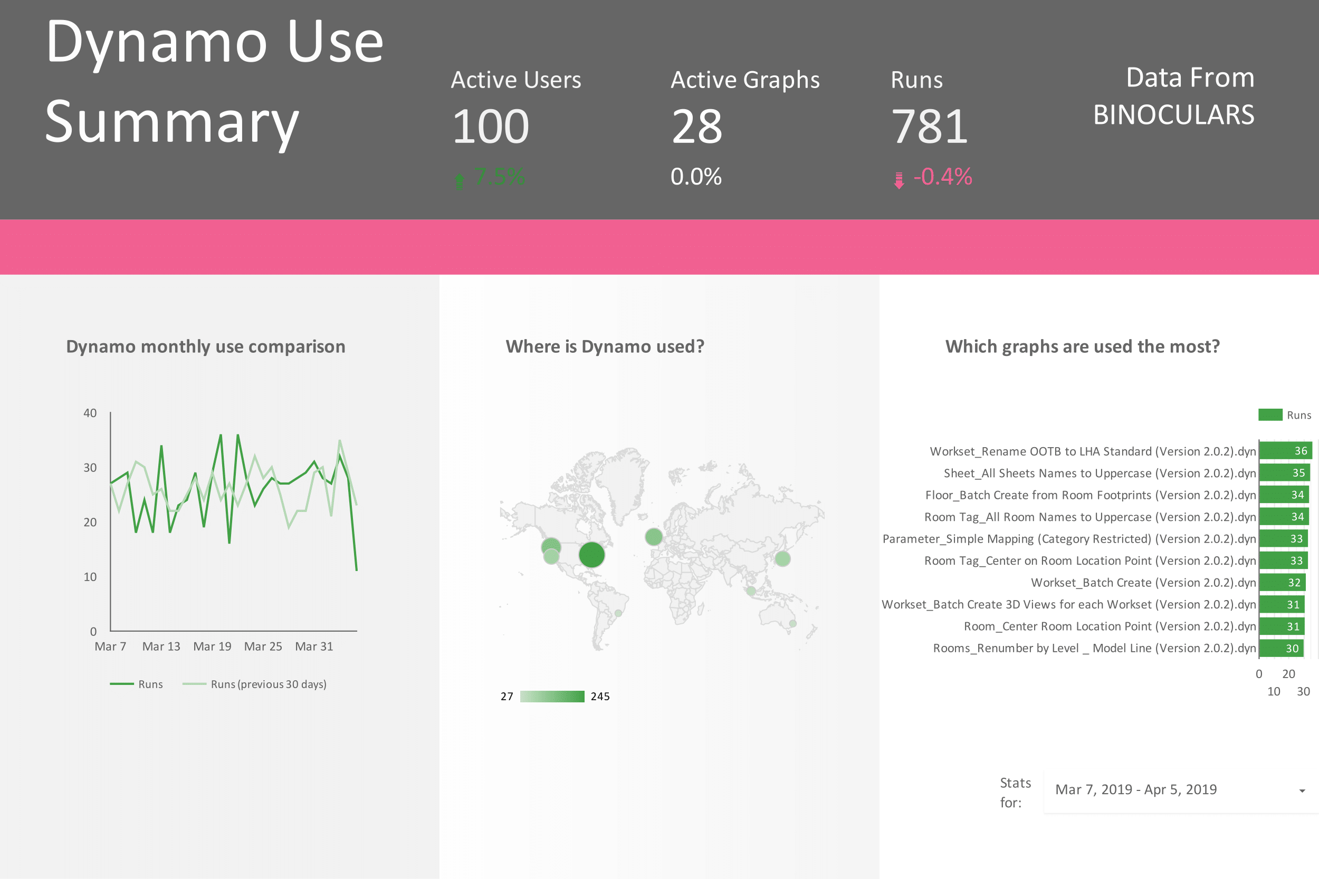Click the Active Users 100 scorecard
Viewport: 1319px width, 879px height.
coord(490,127)
